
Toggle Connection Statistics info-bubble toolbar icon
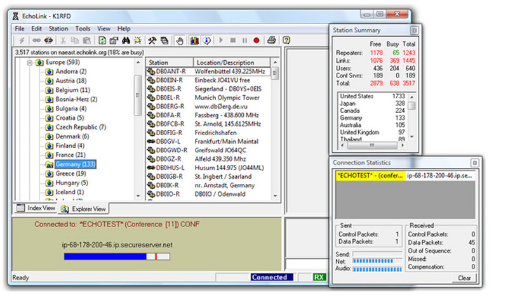207,41
